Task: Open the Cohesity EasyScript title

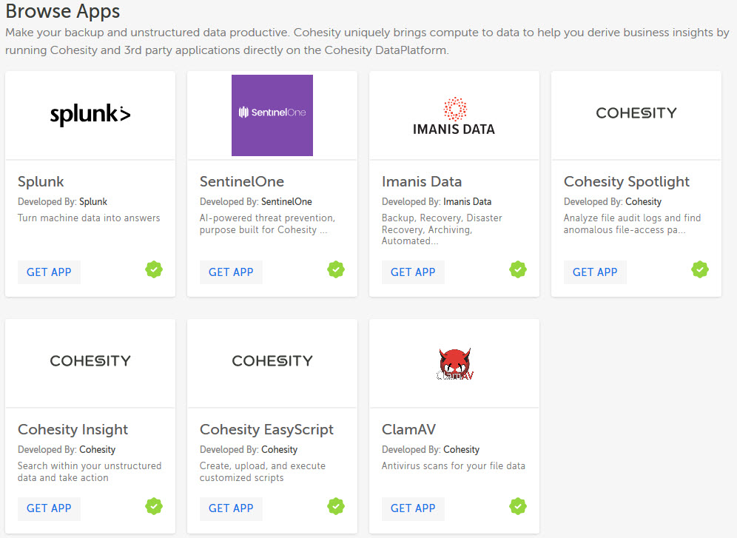Action: pos(266,430)
